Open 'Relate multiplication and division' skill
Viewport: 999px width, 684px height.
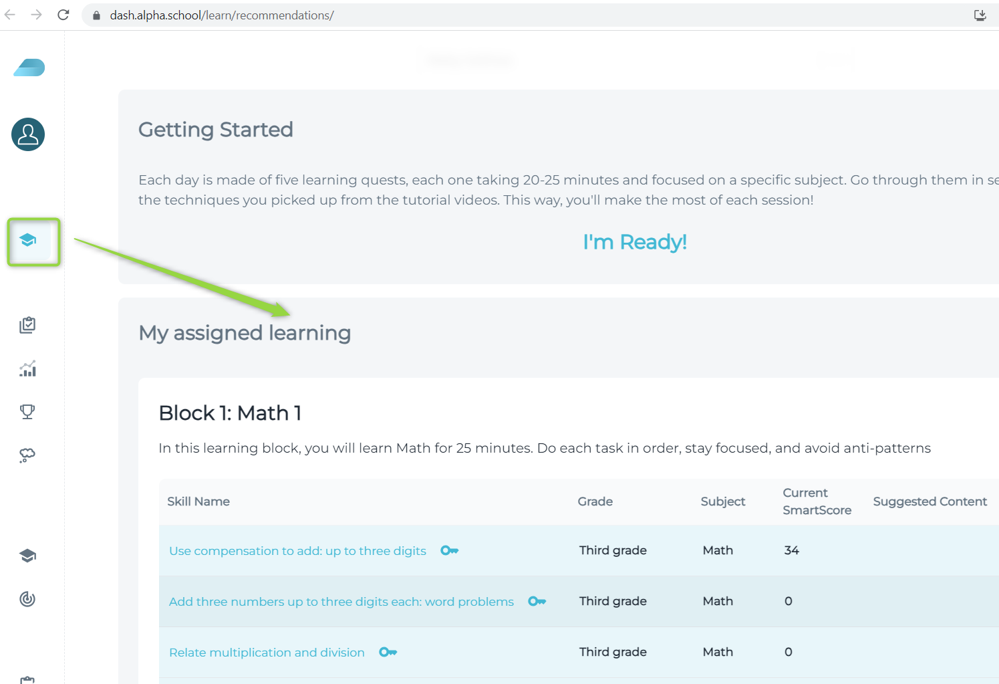(x=267, y=653)
